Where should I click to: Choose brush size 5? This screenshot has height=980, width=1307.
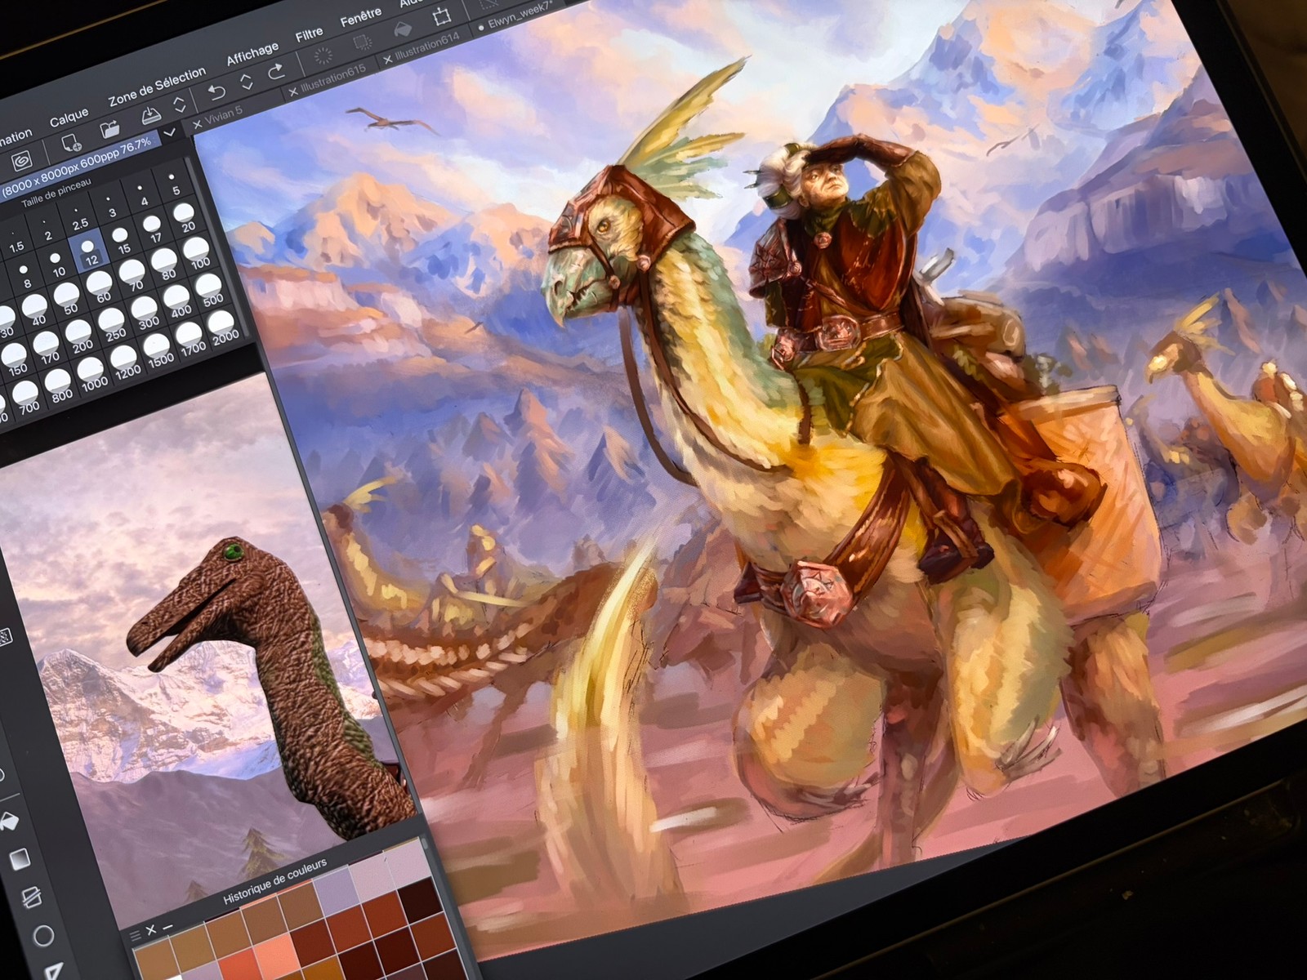tap(173, 184)
